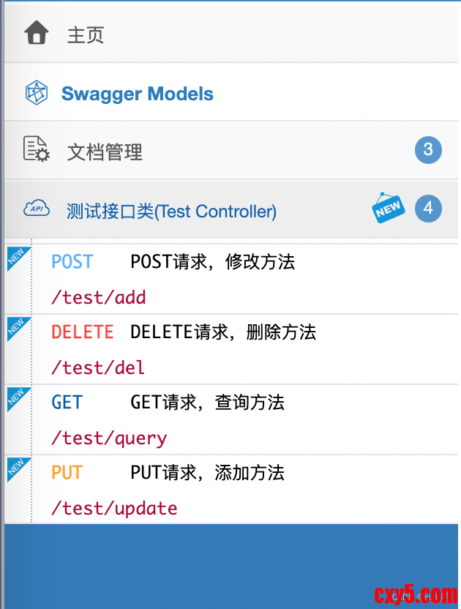Collapse the 测试接口类(Test Controller) group
The height and width of the screenshot is (609, 461).
click(x=231, y=209)
